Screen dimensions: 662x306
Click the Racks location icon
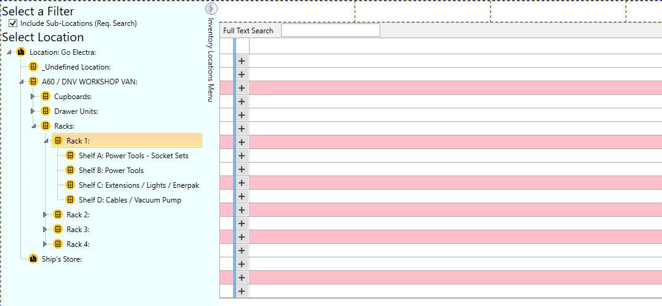[46, 126]
